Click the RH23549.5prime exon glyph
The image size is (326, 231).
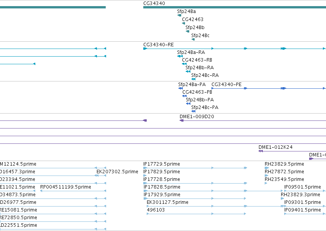[x=266, y=183]
